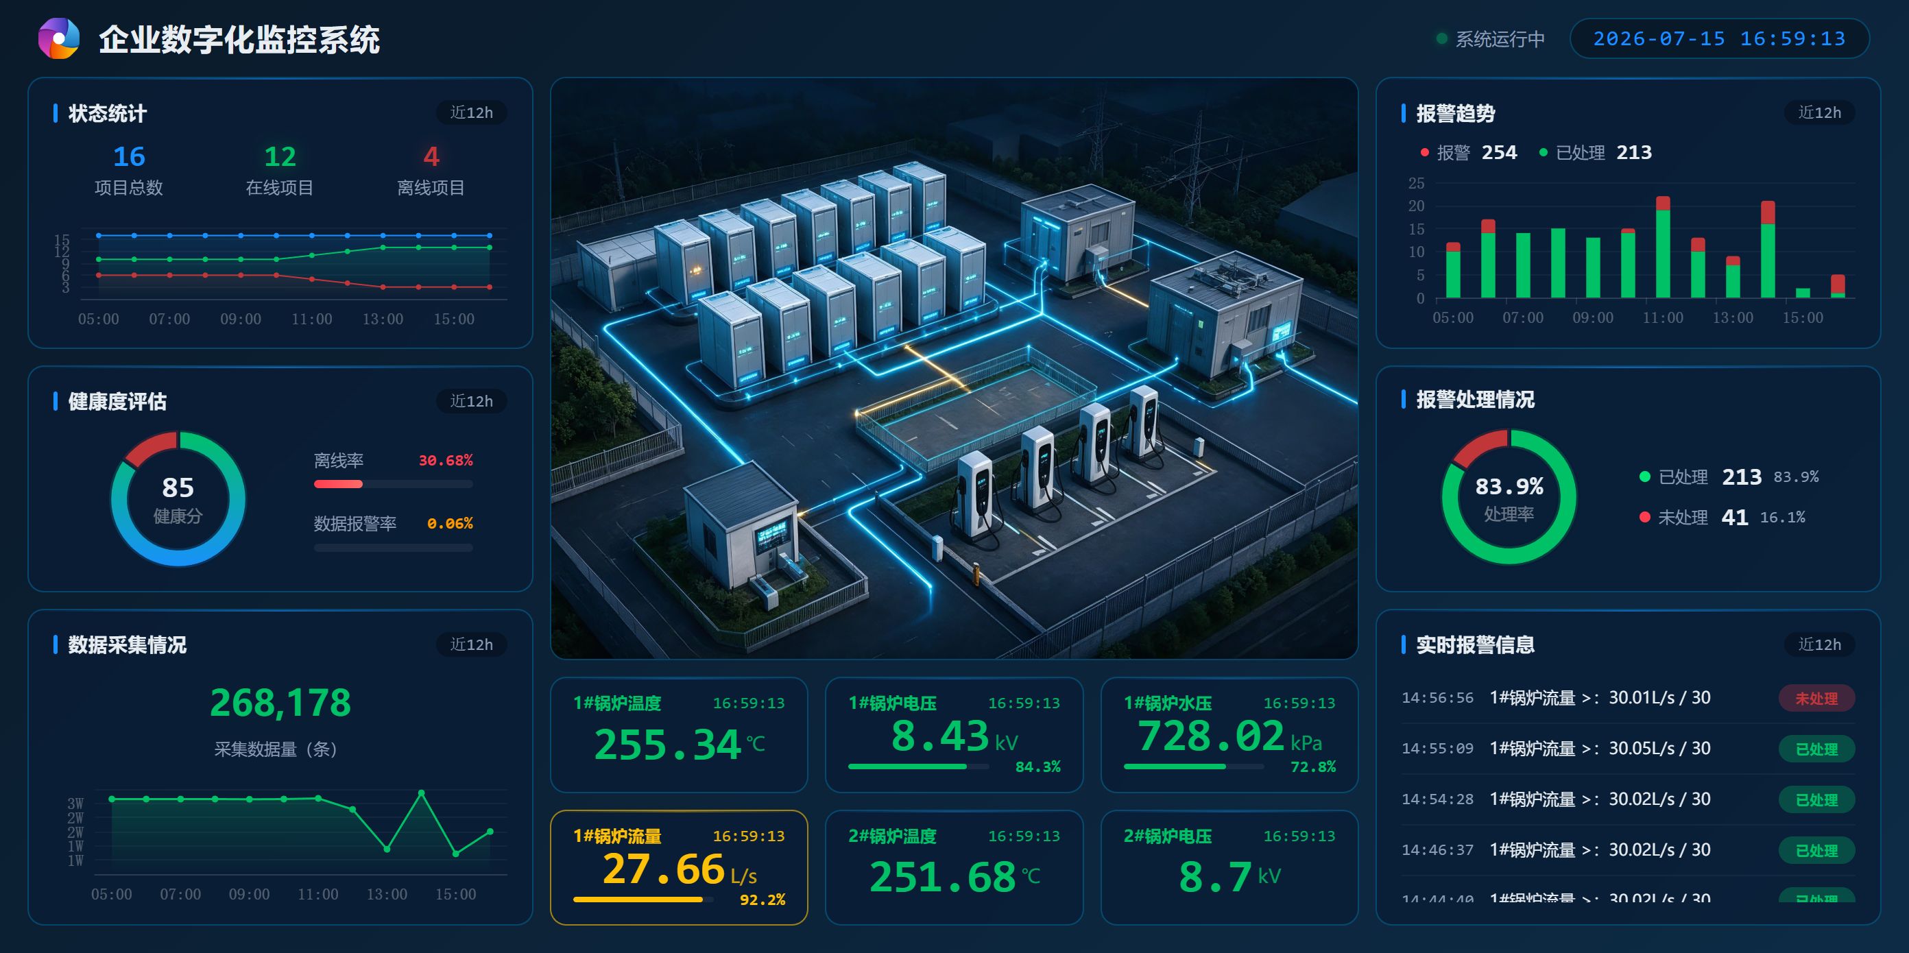Click the 已处理 badge on 14:55:09 alarm
The height and width of the screenshot is (953, 1909).
click(x=1816, y=749)
